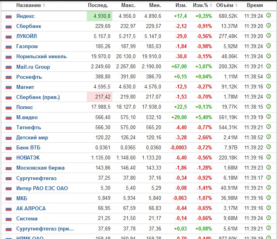Image resolution: width=277 pixels, height=239 pixels.
Task: Open the Сбербанк ordinary share link
Action: click(29, 26)
